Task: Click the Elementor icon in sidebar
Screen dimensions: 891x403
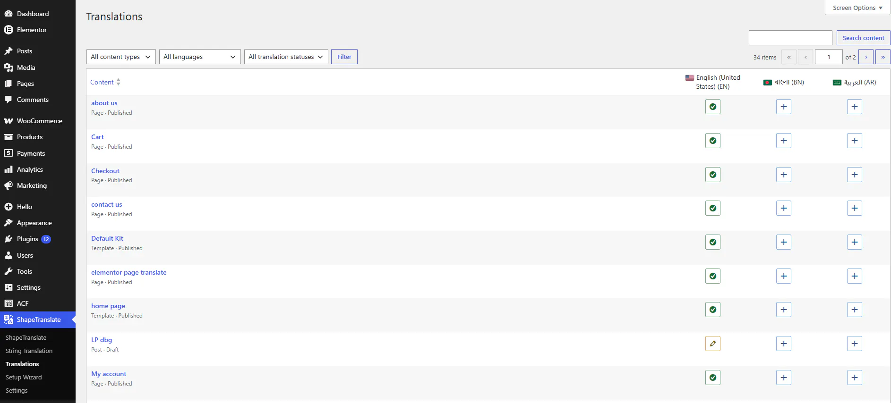Action: (x=9, y=30)
